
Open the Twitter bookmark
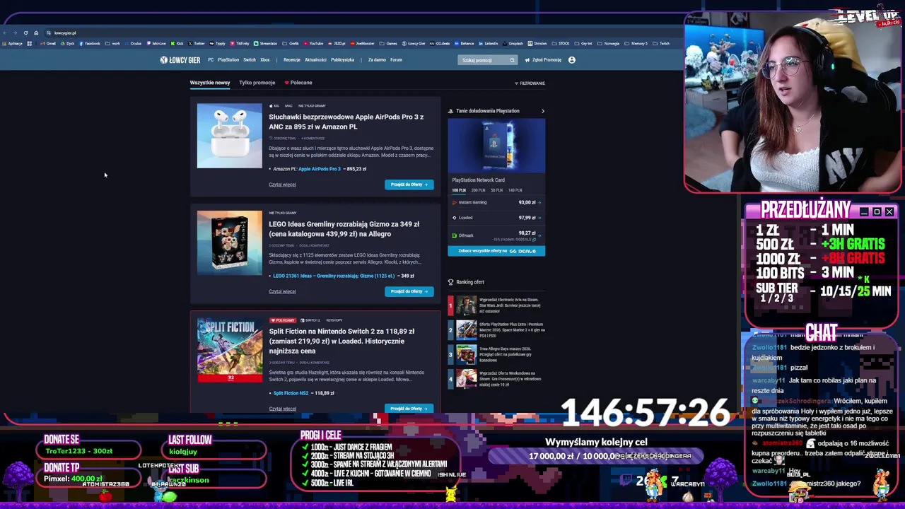click(x=197, y=44)
